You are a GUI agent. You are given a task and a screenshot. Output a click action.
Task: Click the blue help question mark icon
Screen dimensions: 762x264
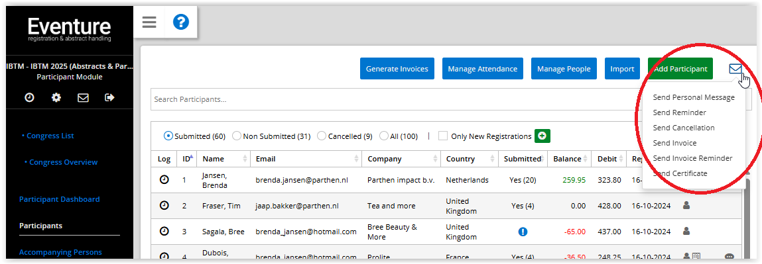click(x=181, y=22)
